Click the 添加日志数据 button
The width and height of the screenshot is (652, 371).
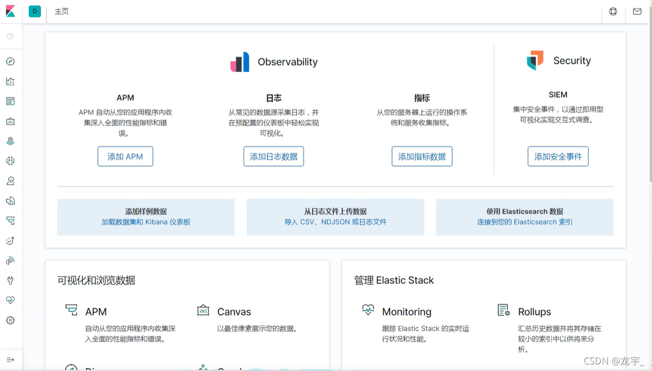pyautogui.click(x=274, y=156)
